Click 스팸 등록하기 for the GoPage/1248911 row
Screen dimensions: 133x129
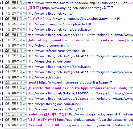[x=15, y=98]
